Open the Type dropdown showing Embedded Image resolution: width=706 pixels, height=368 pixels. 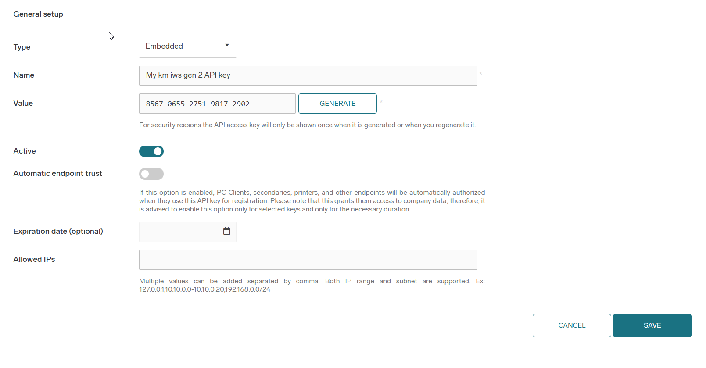click(x=182, y=46)
